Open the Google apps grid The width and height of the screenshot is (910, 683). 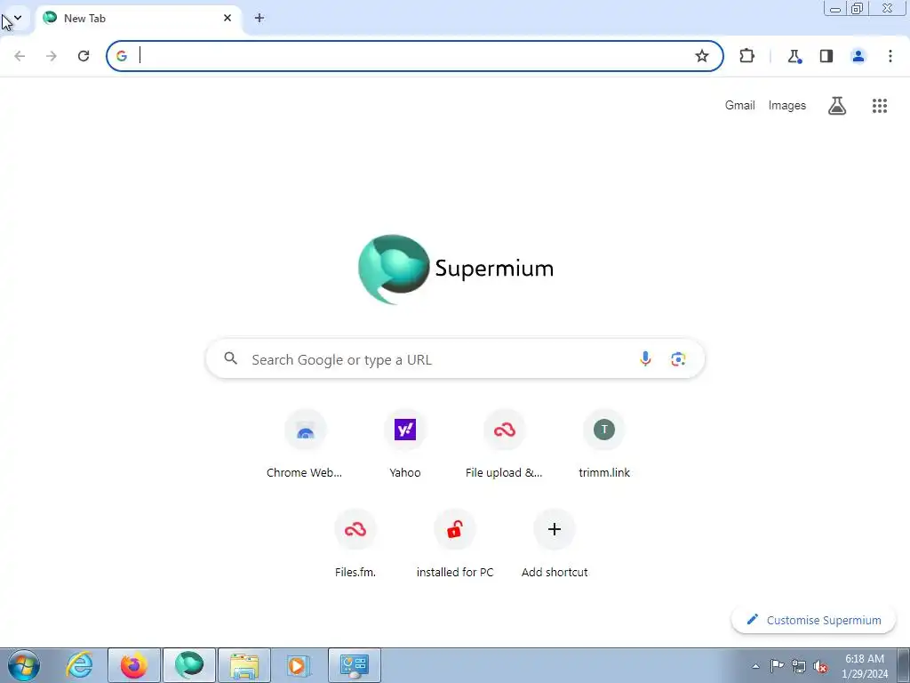click(880, 105)
